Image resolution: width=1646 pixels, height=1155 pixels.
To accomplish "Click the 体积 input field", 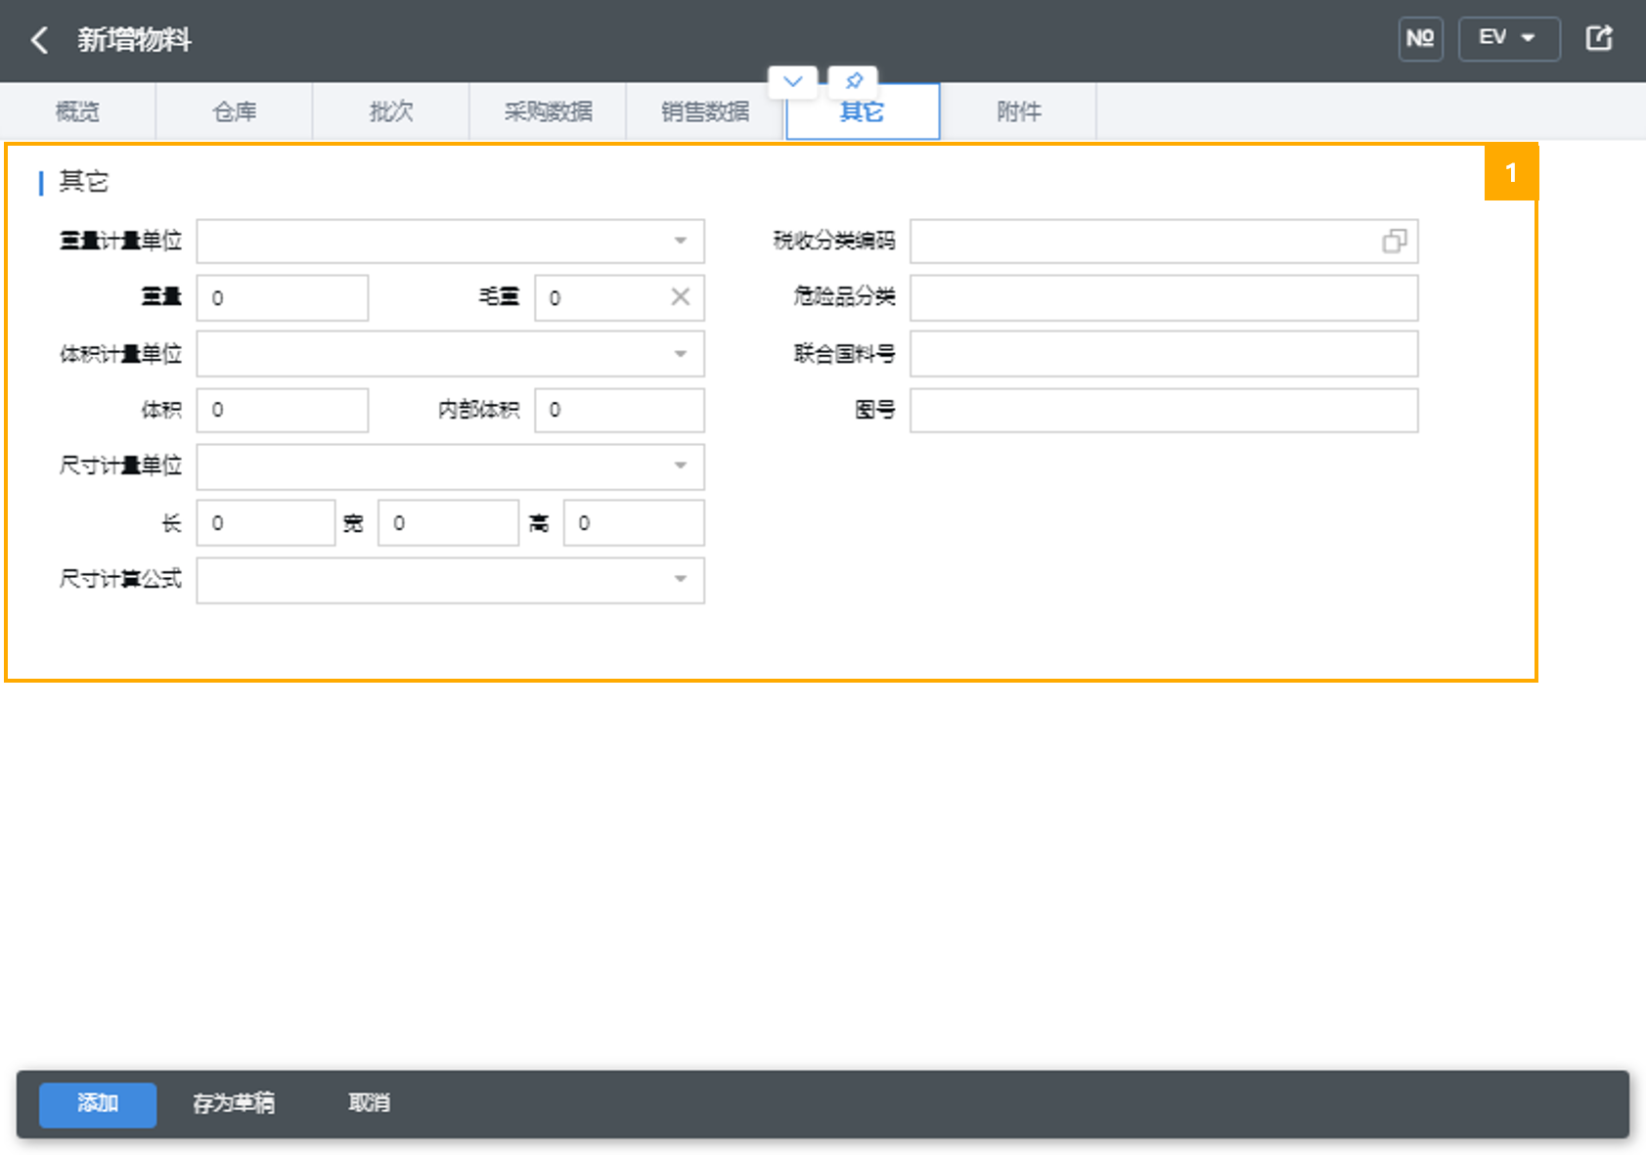I will click(283, 410).
